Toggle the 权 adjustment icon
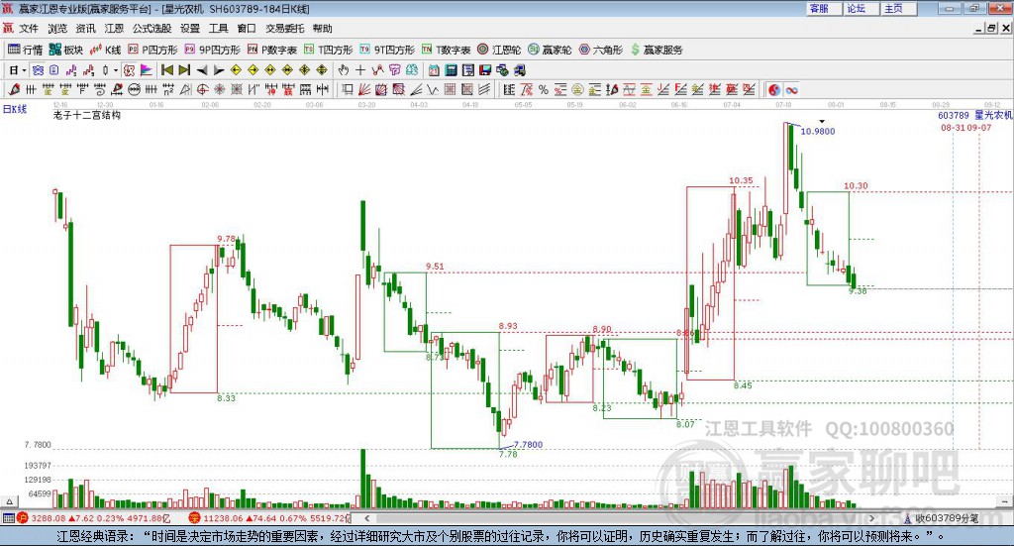The width and height of the screenshot is (1014, 546). (x=129, y=70)
